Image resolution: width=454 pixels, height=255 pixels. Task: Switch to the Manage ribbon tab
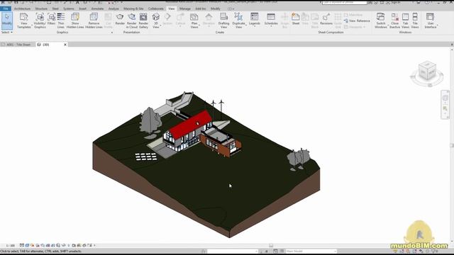coord(184,8)
